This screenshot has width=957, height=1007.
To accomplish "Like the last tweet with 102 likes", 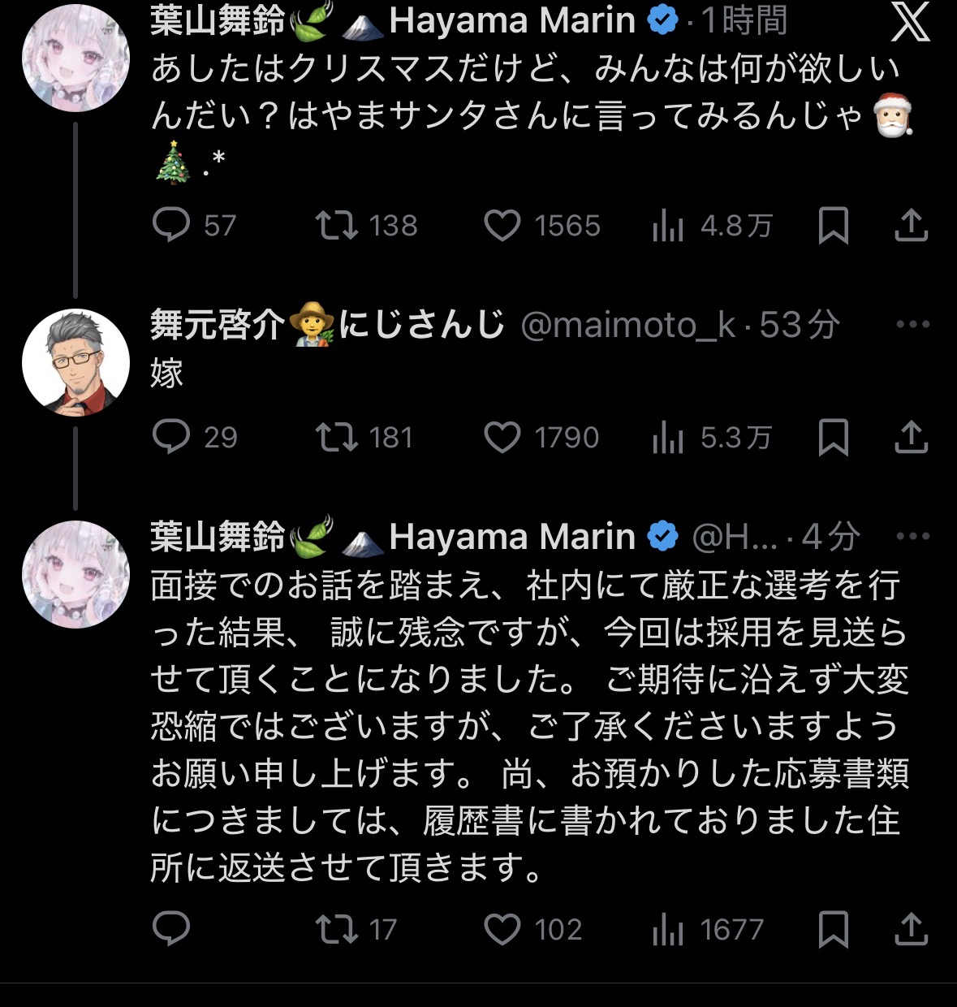I will [502, 929].
